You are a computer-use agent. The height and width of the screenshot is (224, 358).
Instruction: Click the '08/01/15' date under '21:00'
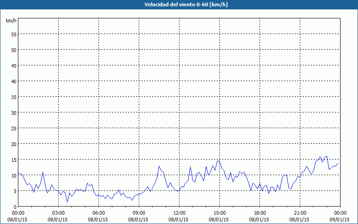(x=299, y=220)
